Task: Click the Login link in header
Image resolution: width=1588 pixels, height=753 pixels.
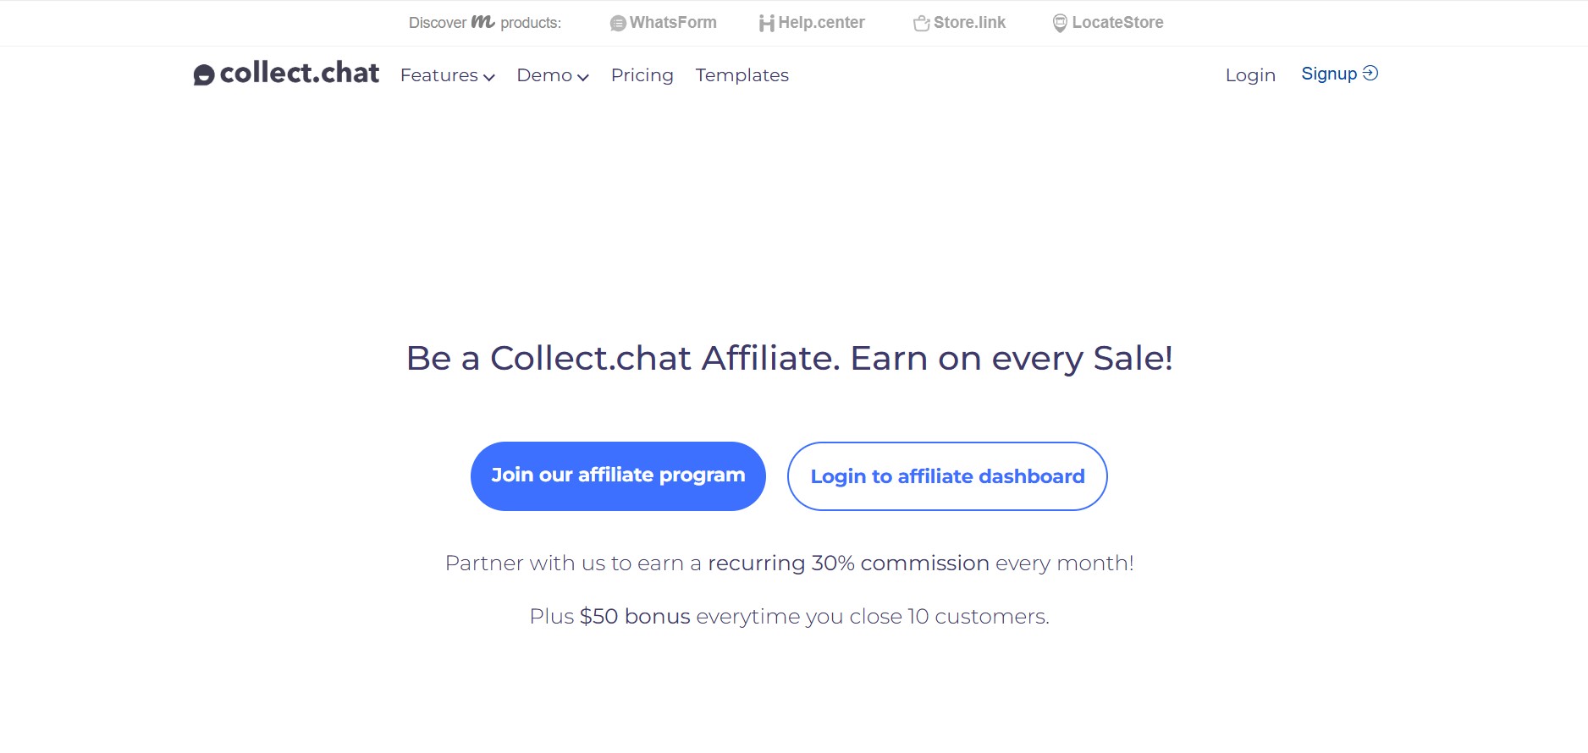Action: [x=1250, y=74]
